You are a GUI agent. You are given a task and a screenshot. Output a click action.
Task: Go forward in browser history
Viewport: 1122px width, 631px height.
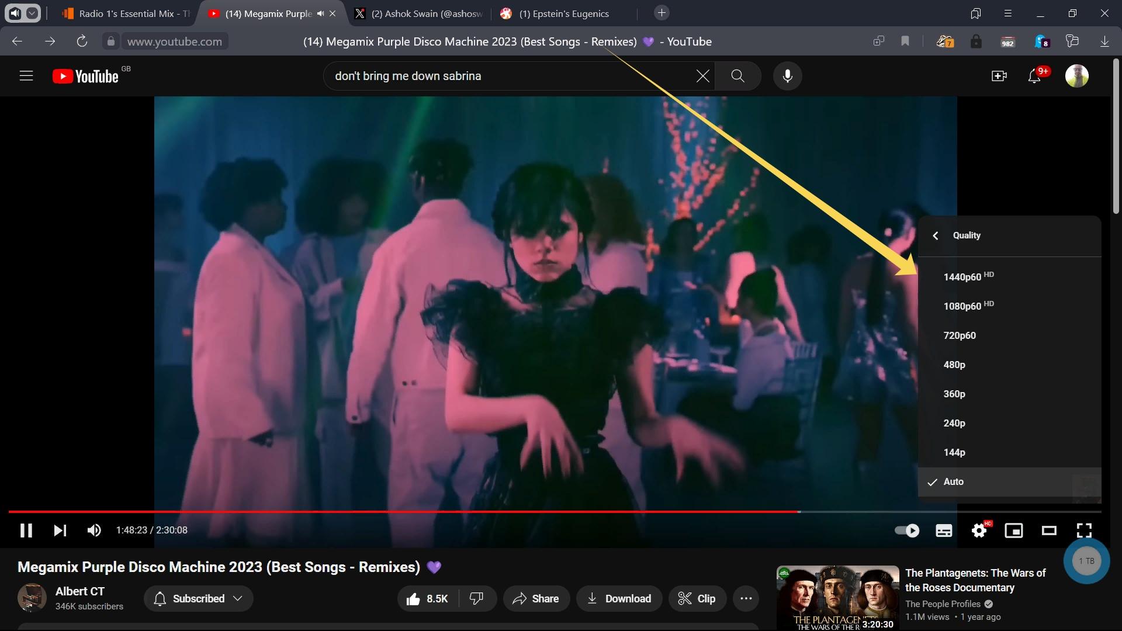[50, 41]
